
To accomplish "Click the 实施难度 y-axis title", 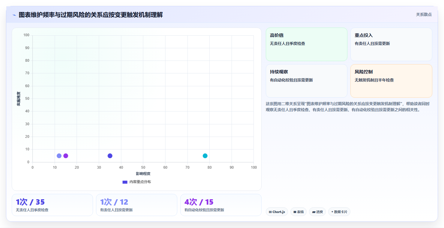I will (19, 99).
